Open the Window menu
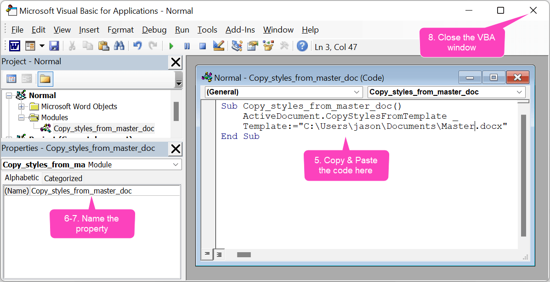This screenshot has height=282, width=550. pos(278,30)
